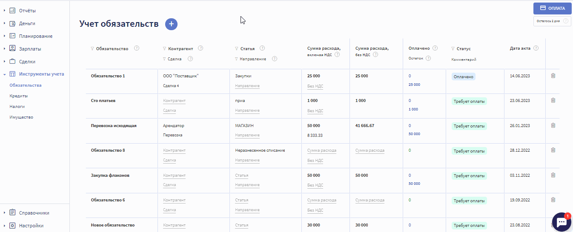Open Кредиты in the sidebar

19,96
